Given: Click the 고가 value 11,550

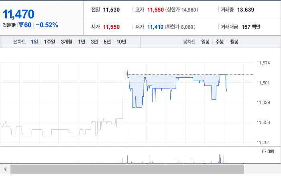Looking at the screenshot, I should pyautogui.click(x=155, y=10).
